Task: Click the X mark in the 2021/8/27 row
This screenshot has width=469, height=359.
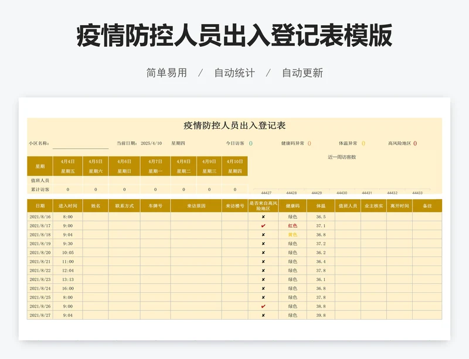Action: click(x=263, y=315)
